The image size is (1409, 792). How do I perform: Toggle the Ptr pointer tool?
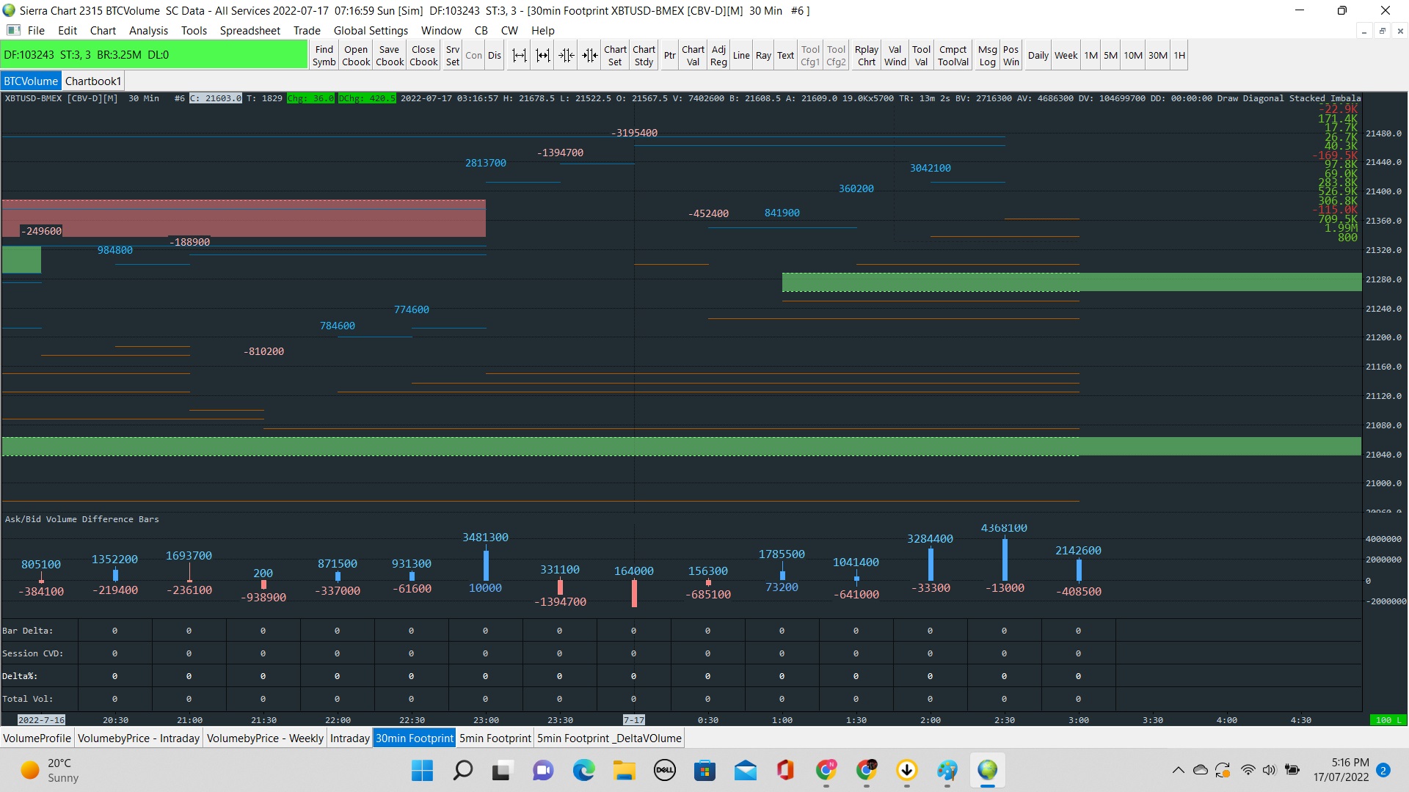(669, 56)
